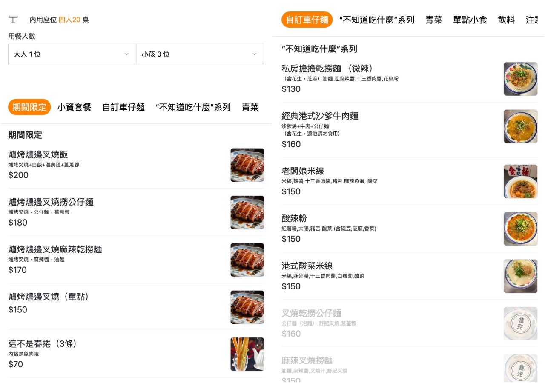Viewport: 545px width, 383px height.
Task: Open the 爐烤燶邊叉燒飯 photo
Action: click(x=247, y=165)
